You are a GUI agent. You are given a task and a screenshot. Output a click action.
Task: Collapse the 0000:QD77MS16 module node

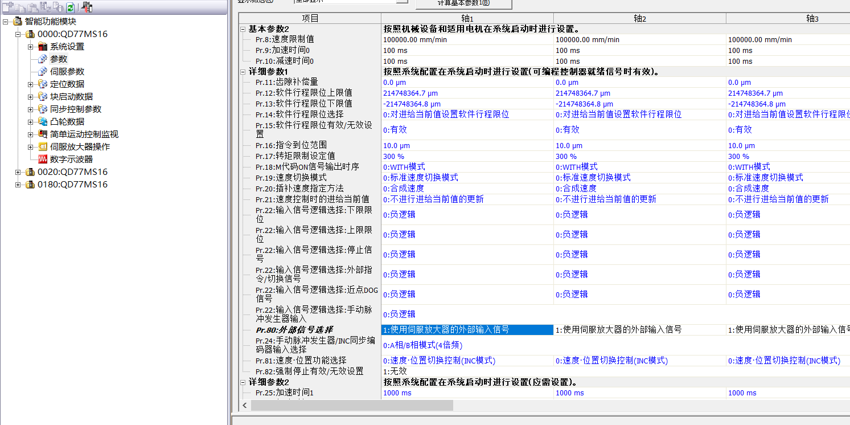click(18, 34)
